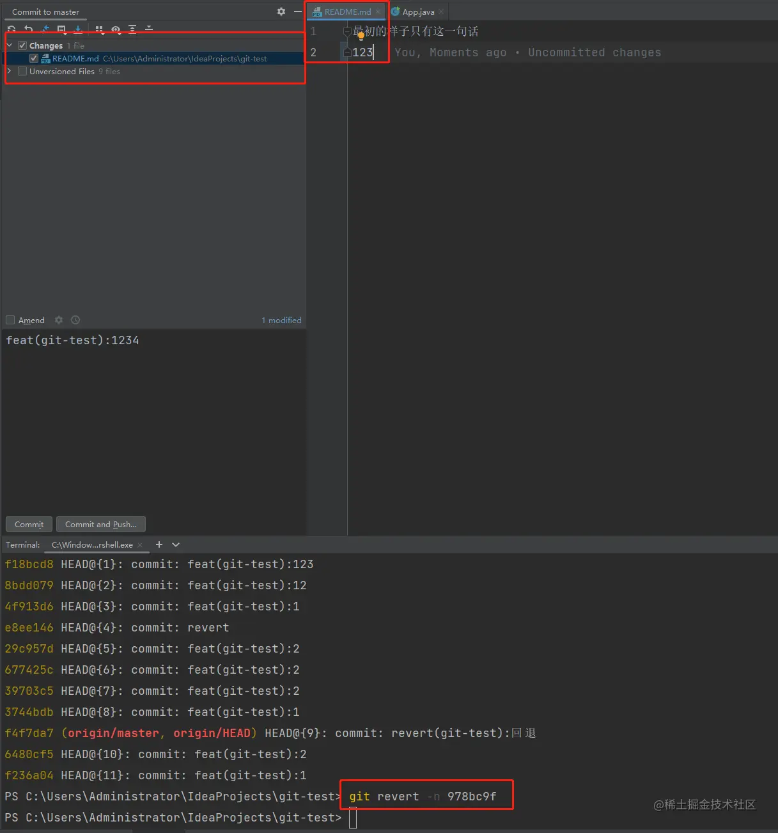Click commit hash 8bdd079 in terminal
This screenshot has height=833, width=778.
(29, 585)
